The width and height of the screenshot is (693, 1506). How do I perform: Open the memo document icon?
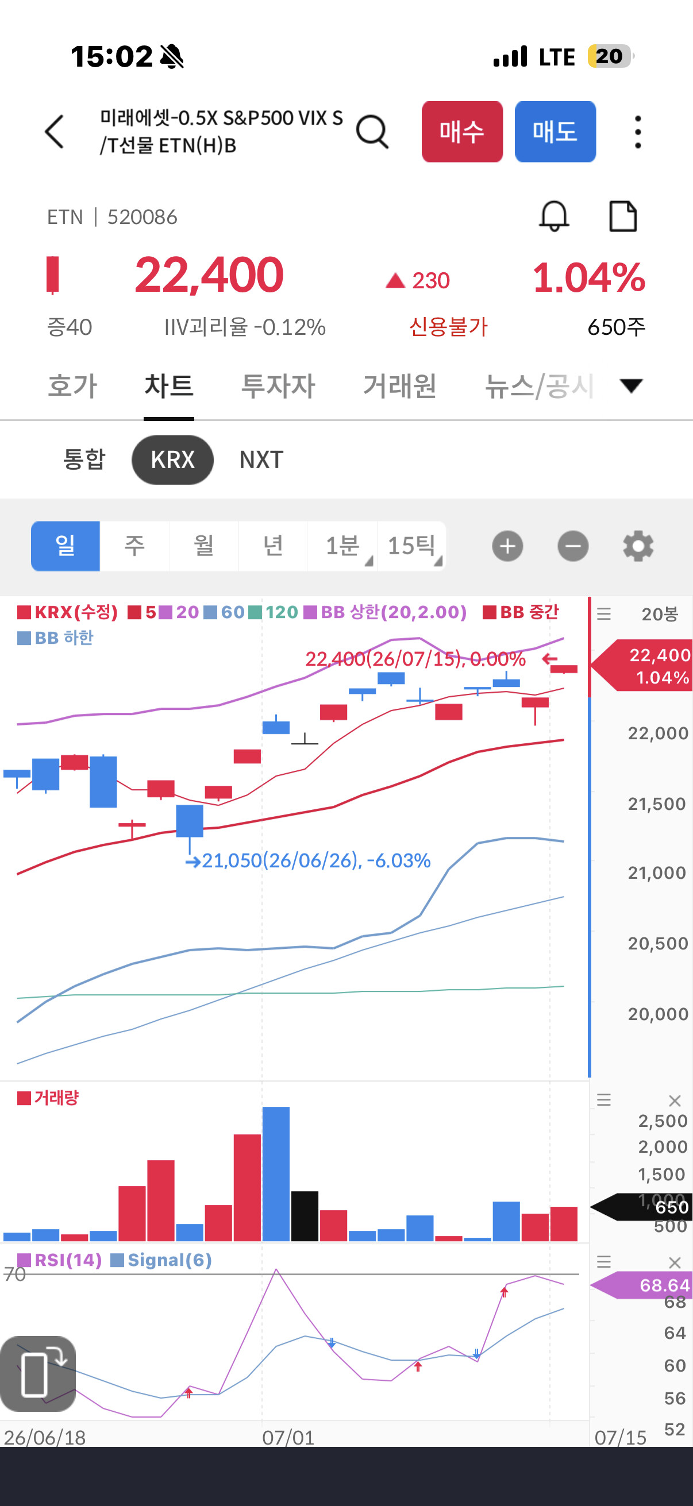tap(623, 217)
